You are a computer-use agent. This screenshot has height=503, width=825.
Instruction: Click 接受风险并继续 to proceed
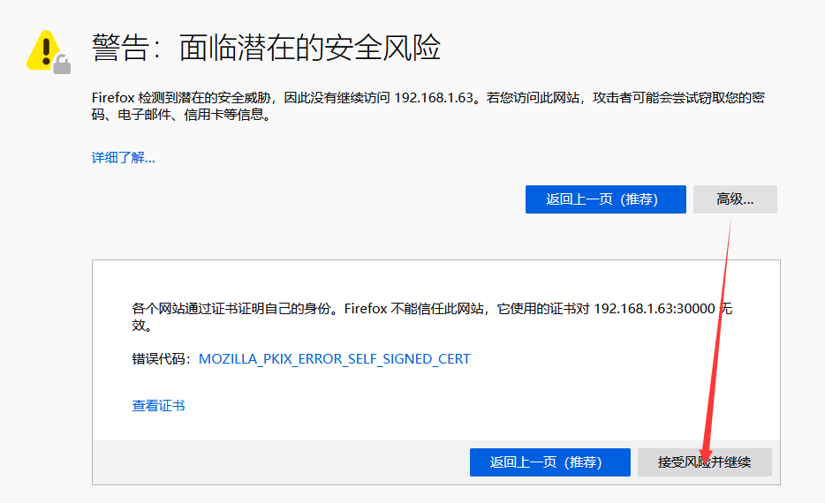tap(705, 462)
